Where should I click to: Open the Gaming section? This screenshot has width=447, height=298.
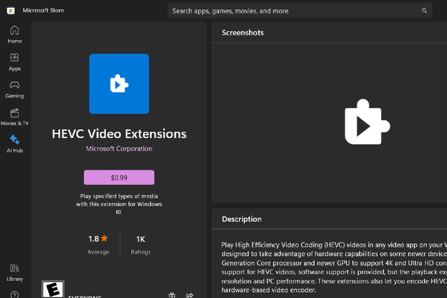pos(15,90)
